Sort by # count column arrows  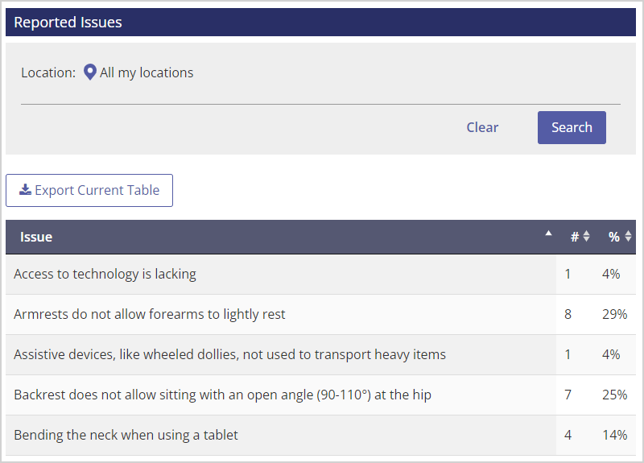[x=587, y=236]
